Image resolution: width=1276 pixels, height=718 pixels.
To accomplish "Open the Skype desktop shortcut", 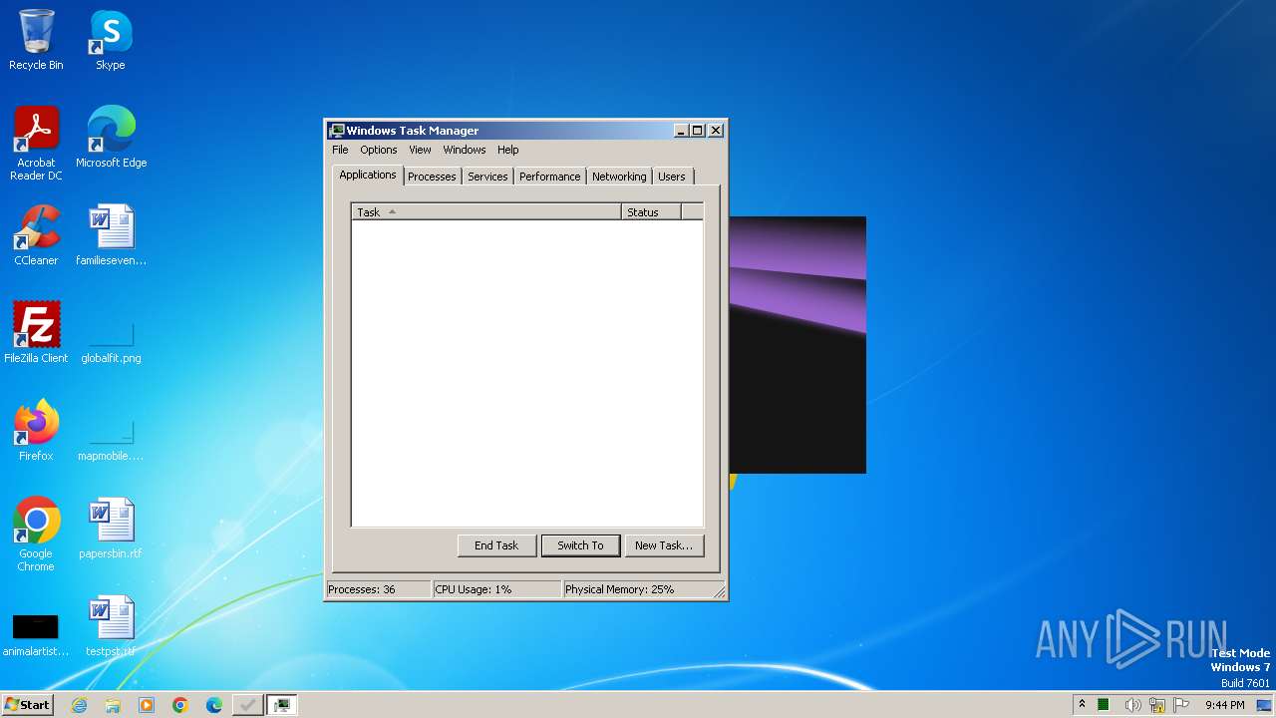I will coord(111,40).
